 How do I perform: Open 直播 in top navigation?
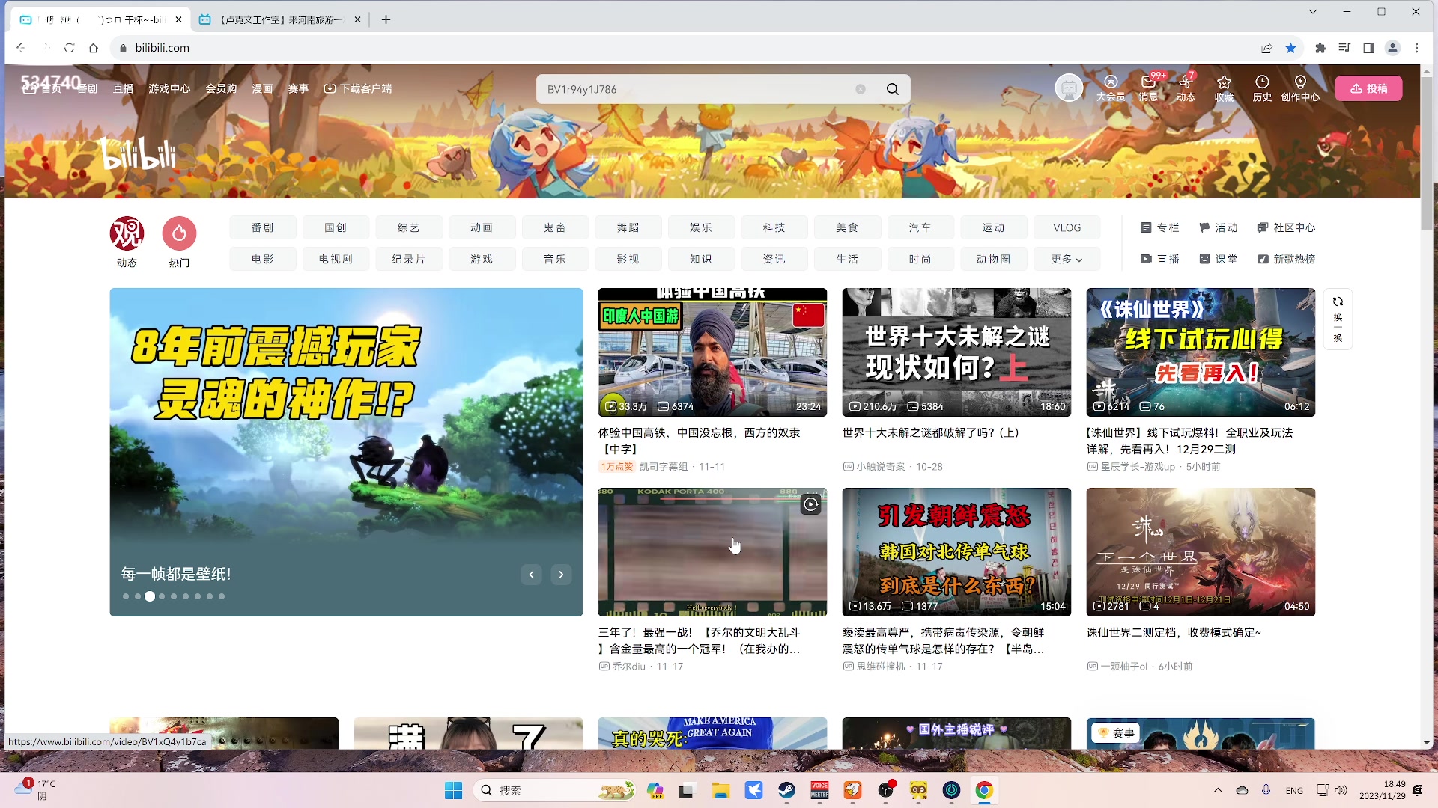(123, 88)
